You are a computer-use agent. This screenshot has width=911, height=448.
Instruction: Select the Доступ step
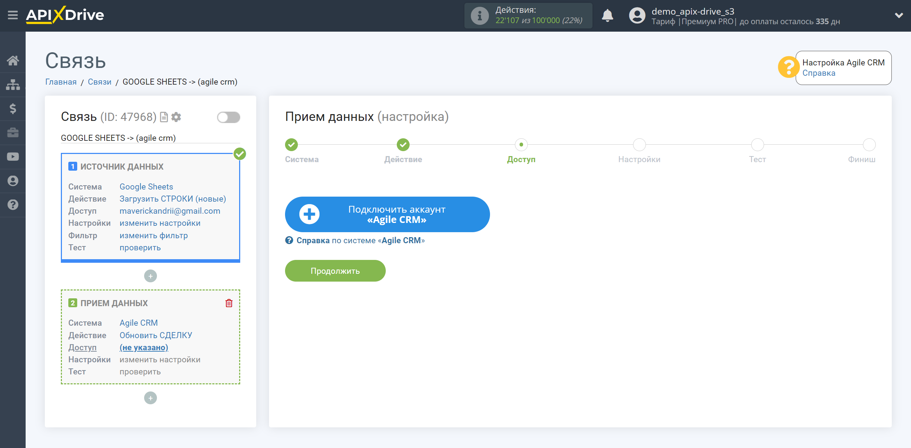click(x=521, y=145)
